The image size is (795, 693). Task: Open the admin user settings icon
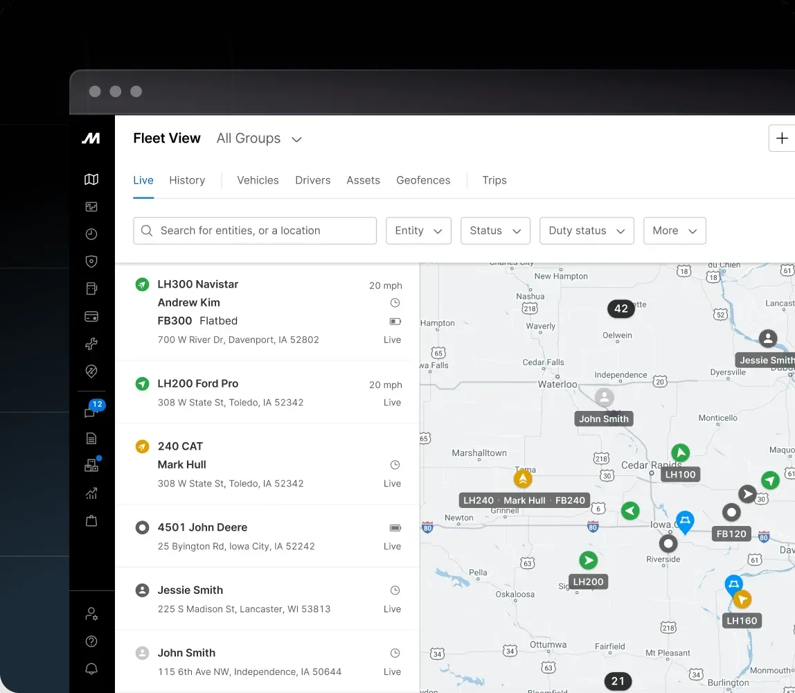pos(91,614)
